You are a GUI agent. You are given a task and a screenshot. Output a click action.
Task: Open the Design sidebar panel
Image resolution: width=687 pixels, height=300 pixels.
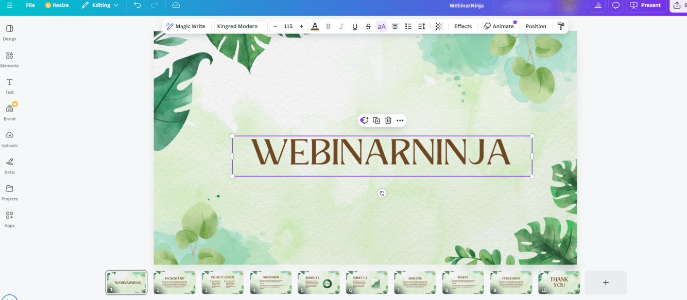click(x=9, y=32)
